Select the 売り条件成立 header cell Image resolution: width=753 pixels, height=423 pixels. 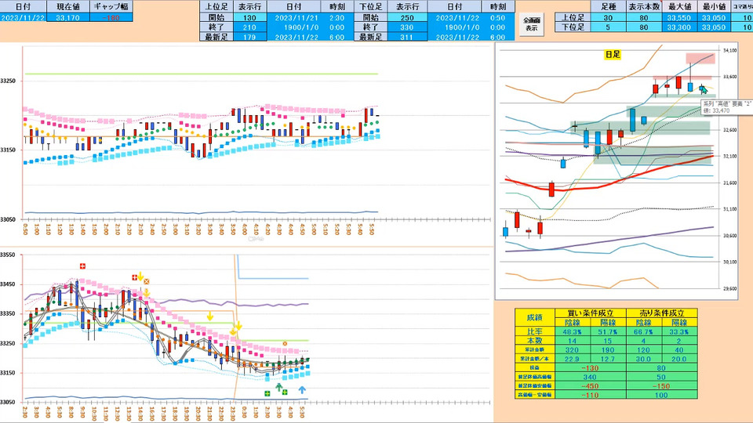pos(662,313)
